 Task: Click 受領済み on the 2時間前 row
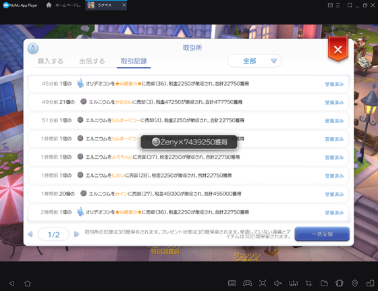point(334,213)
